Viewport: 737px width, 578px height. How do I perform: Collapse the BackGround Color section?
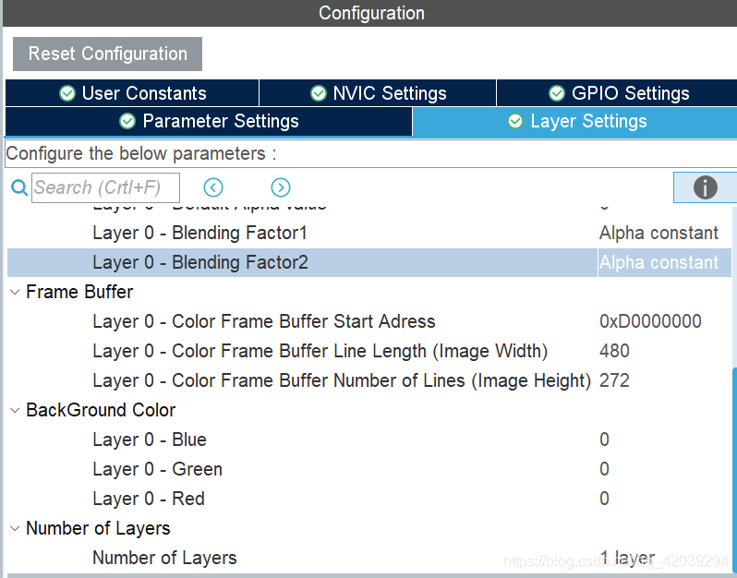[15, 410]
